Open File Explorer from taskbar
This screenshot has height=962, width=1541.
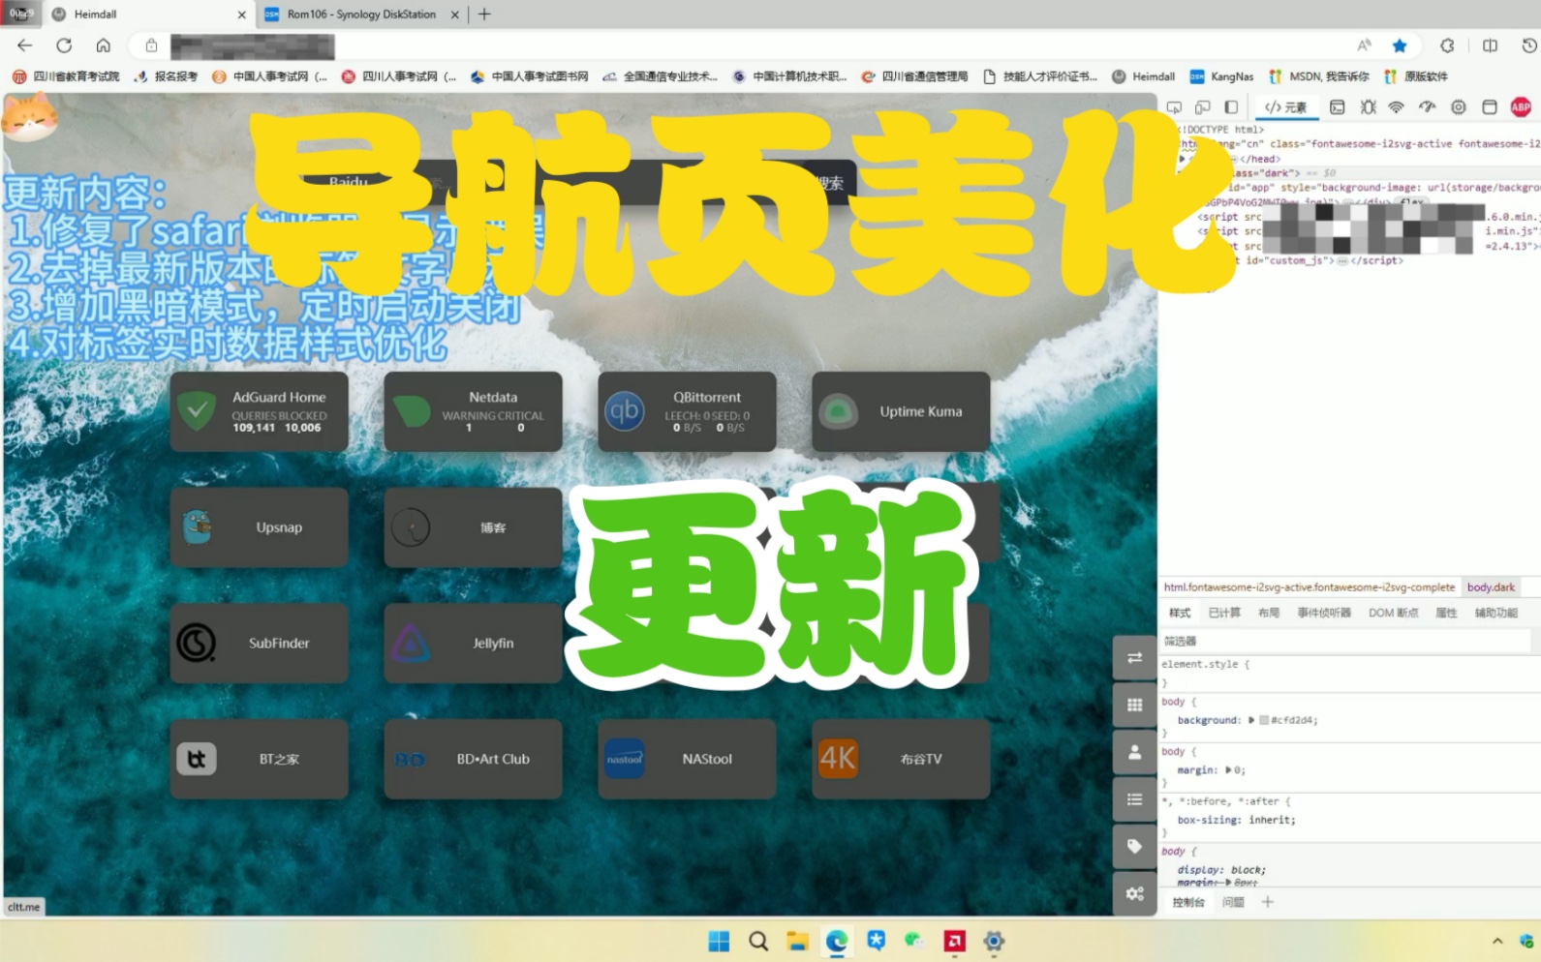pos(797,941)
